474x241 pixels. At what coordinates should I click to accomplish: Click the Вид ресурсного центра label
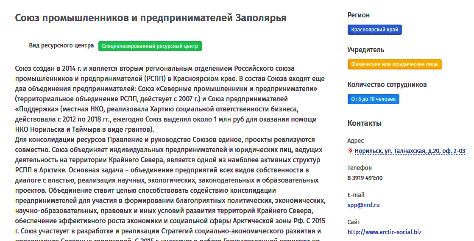(x=61, y=46)
